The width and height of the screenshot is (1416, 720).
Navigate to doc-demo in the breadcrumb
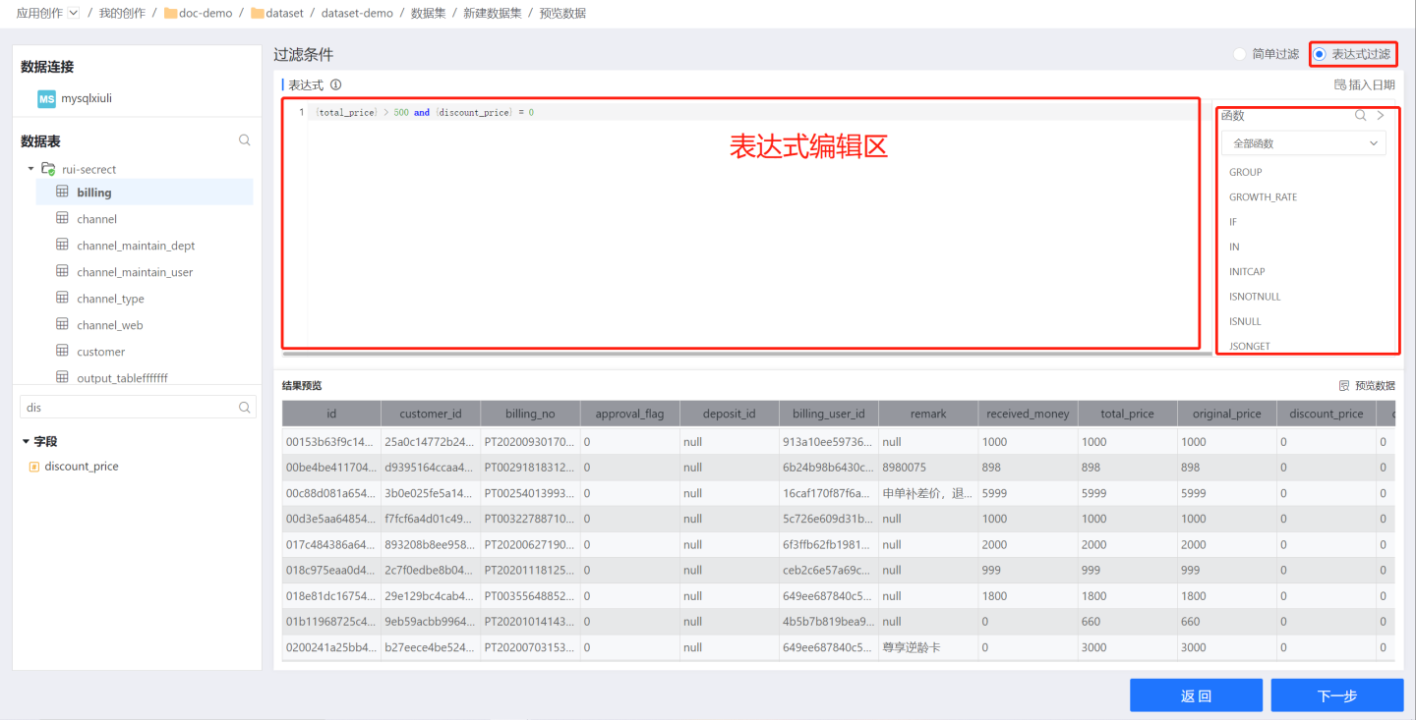point(206,13)
